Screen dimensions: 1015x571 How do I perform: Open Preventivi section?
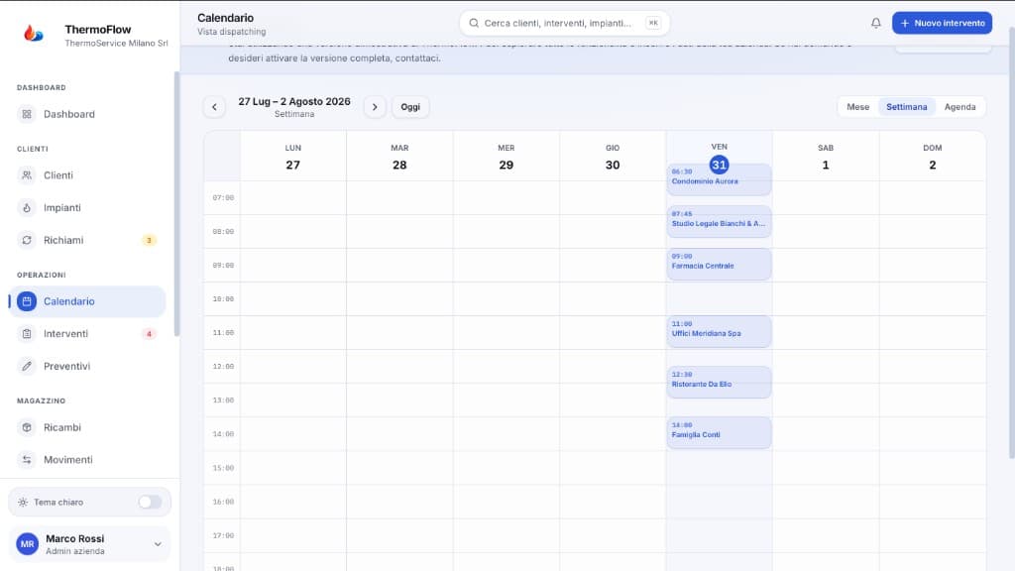coord(87,367)
